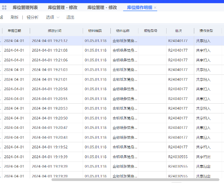Click 退出 to exit
Image resolution: width=224 pixels, height=183 pixels.
pyautogui.click(x=70, y=17)
